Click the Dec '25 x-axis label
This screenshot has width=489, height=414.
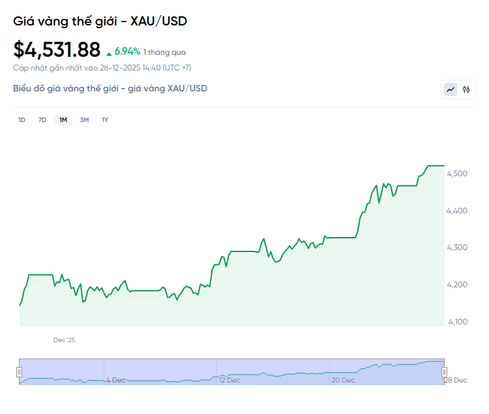pos(65,340)
